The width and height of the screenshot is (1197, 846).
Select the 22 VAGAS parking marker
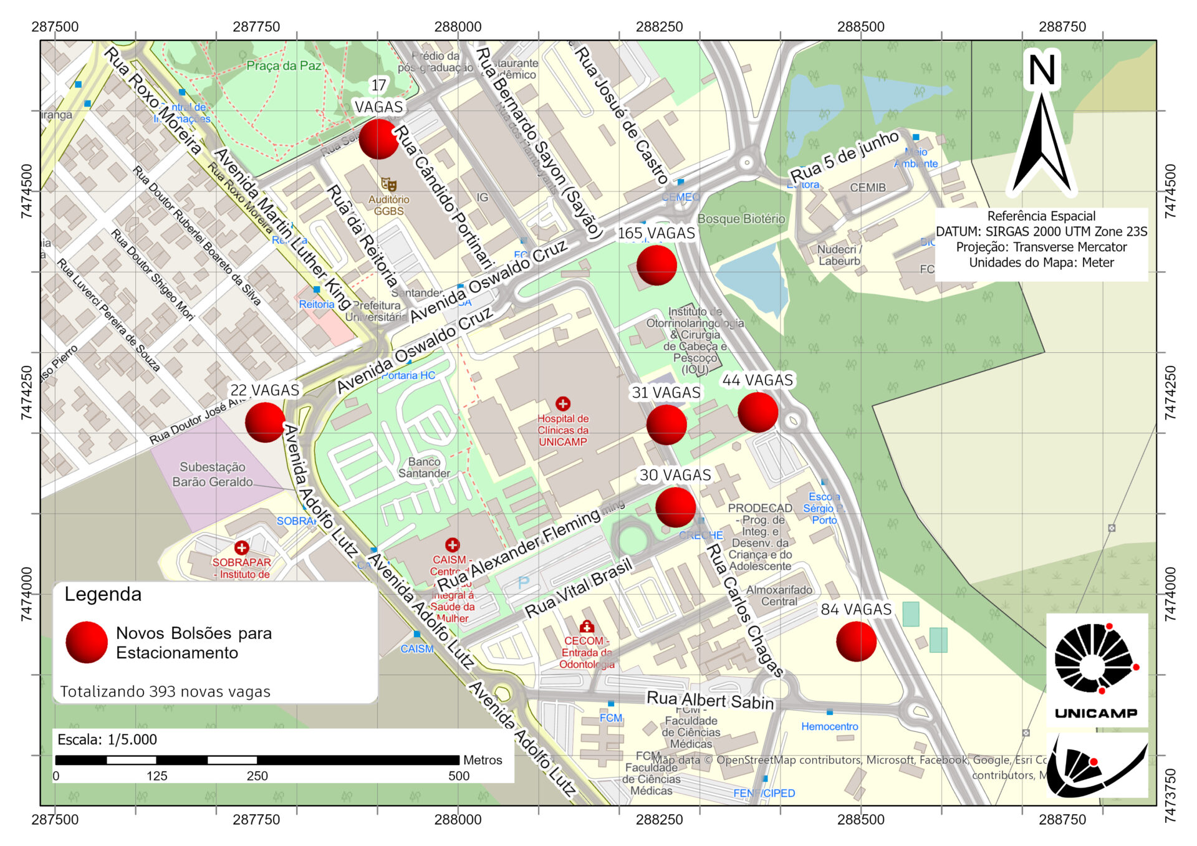coord(265,422)
